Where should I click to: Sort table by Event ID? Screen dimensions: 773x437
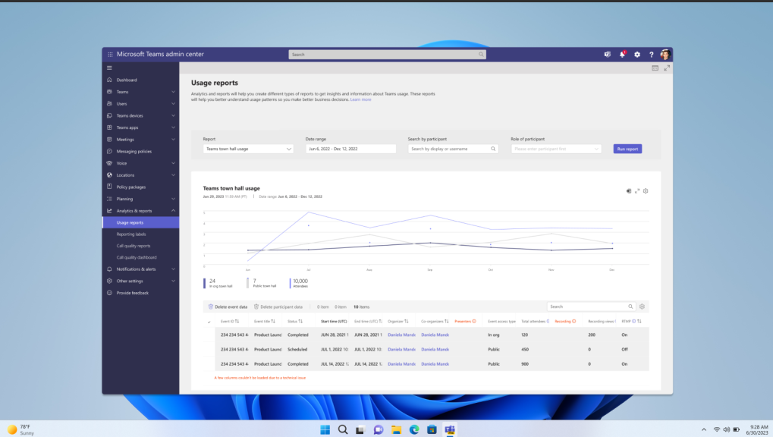(237, 321)
